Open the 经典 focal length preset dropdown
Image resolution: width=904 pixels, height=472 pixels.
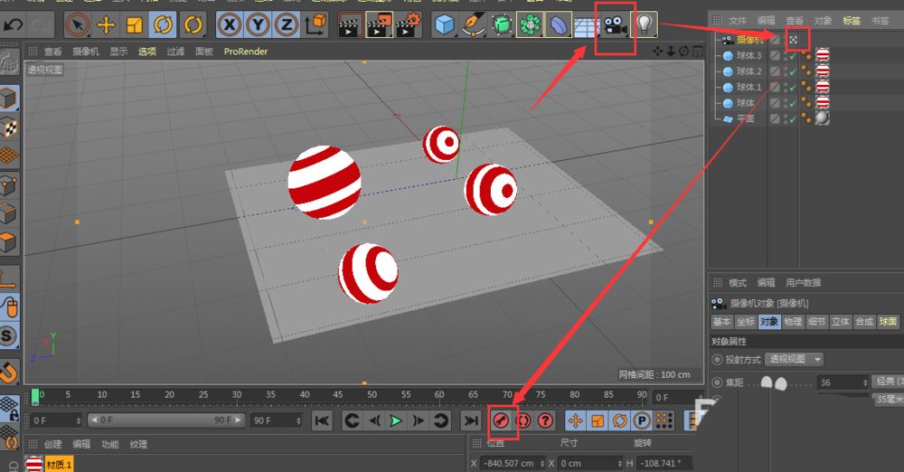tap(886, 382)
